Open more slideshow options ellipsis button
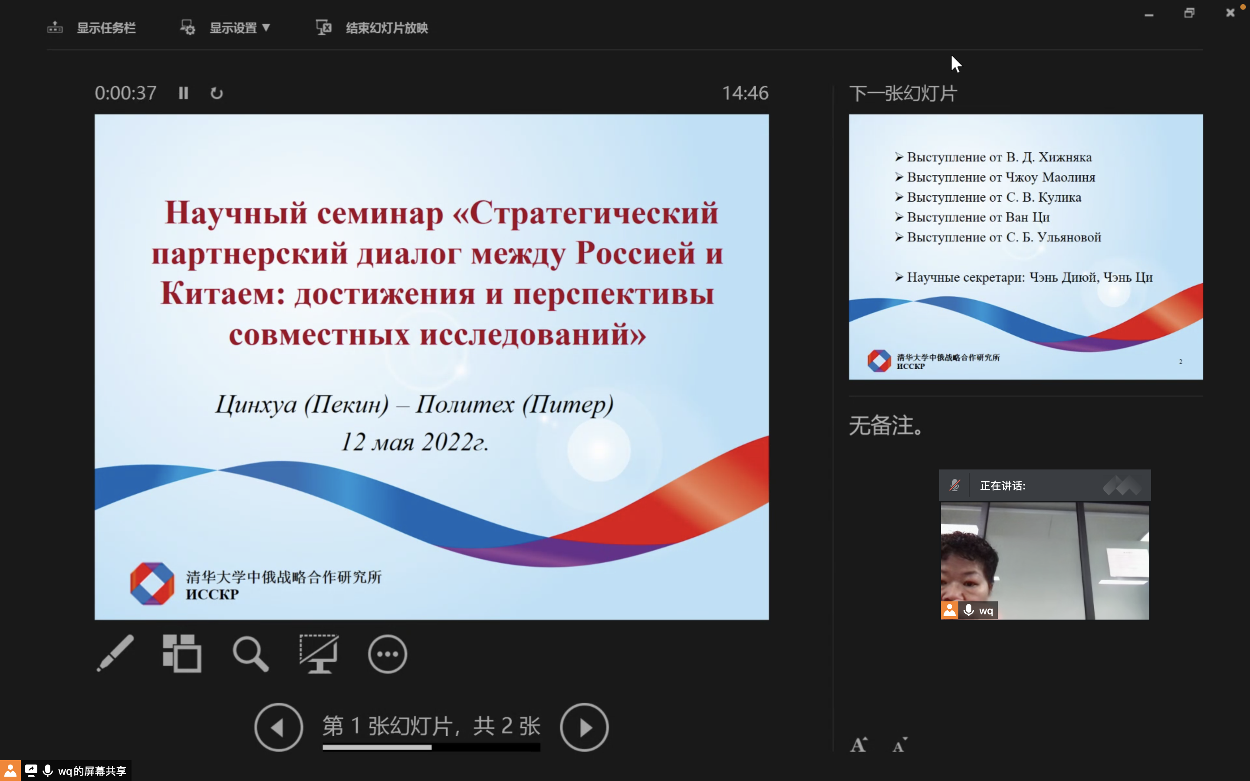This screenshot has height=781, width=1250. 388,654
